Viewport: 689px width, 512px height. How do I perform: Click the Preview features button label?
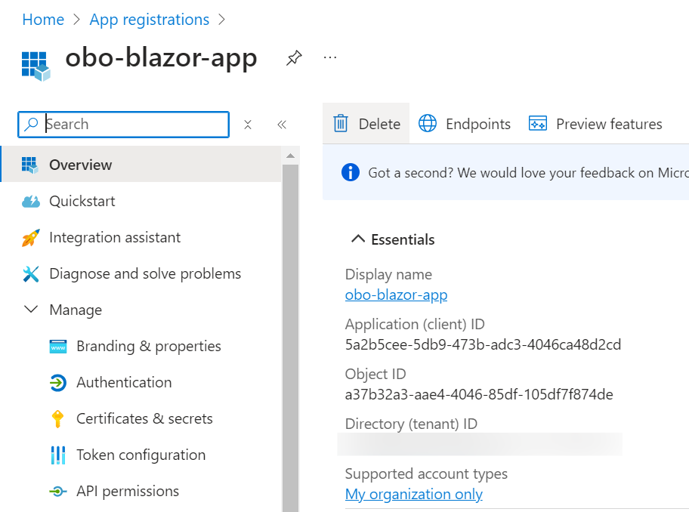coord(609,124)
